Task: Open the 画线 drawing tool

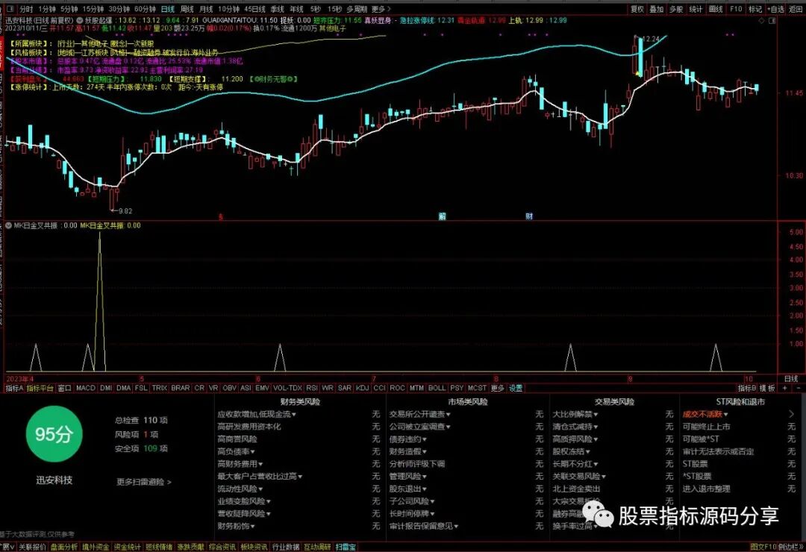Action: click(716, 9)
